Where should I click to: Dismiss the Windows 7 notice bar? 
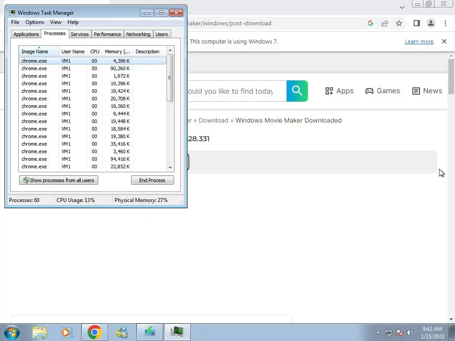pyautogui.click(x=444, y=41)
